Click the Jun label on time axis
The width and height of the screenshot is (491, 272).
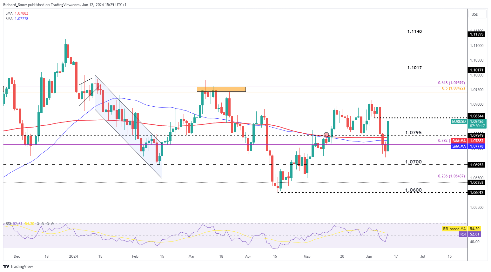pos(369,256)
